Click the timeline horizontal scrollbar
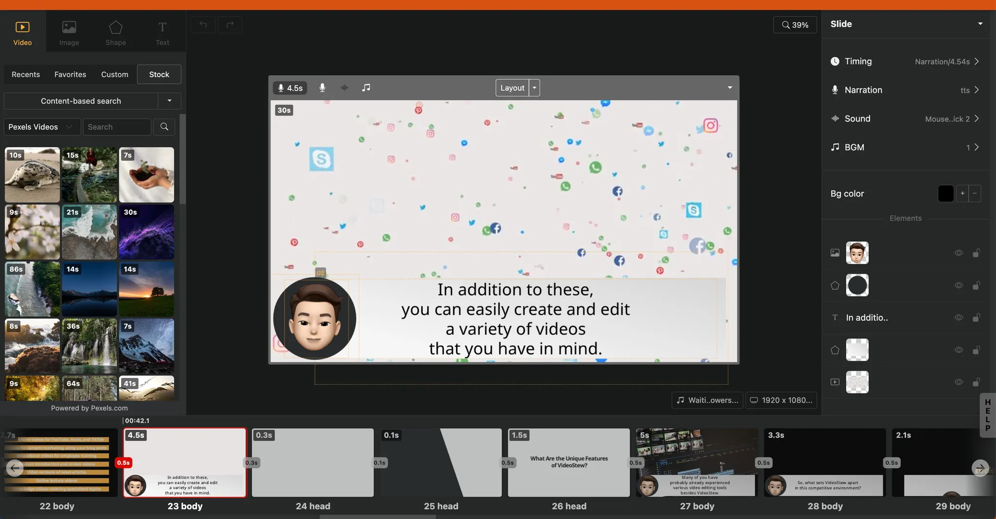996x519 pixels. [377, 517]
